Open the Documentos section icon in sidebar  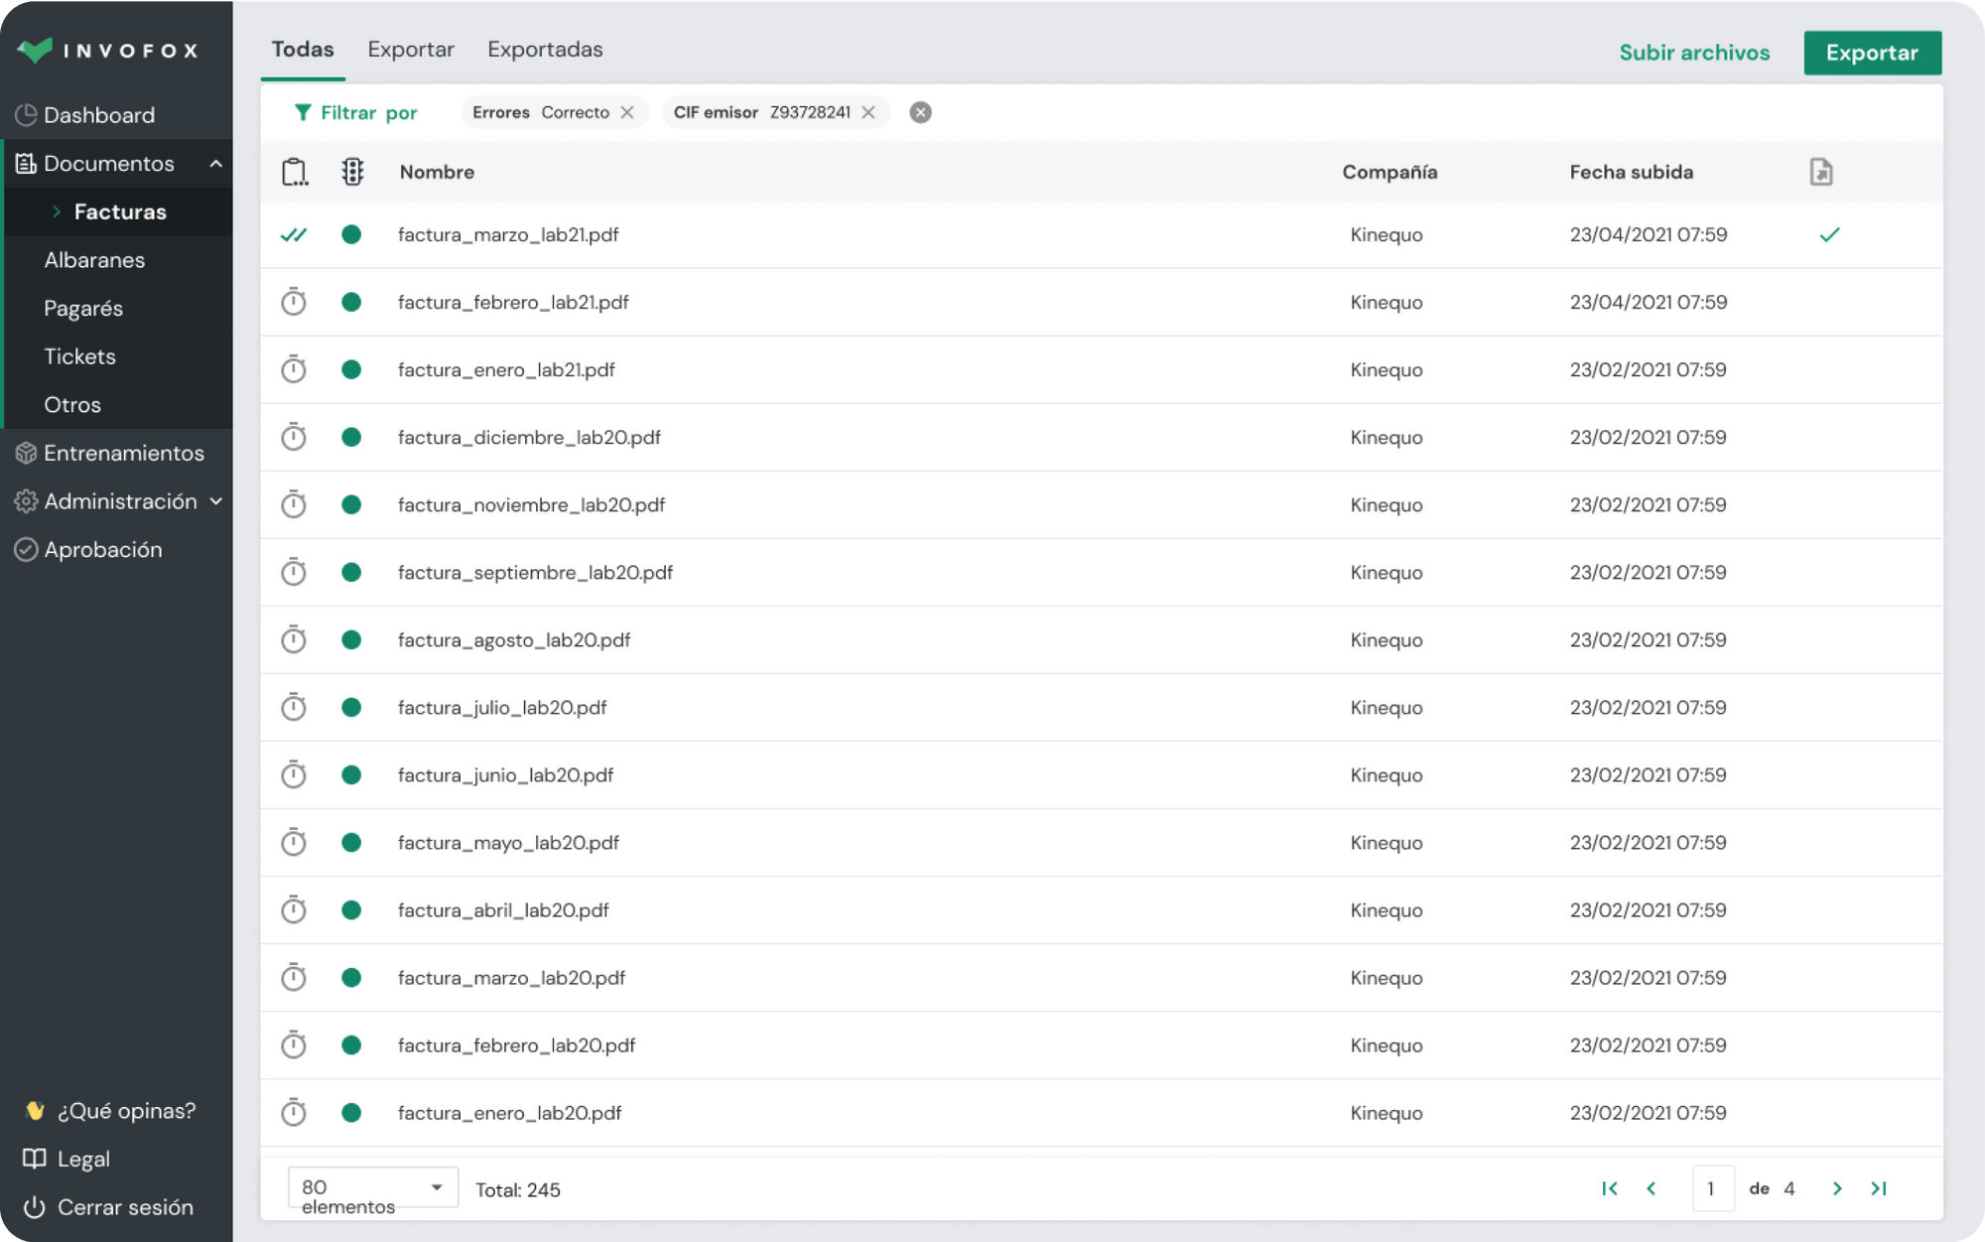(x=27, y=163)
